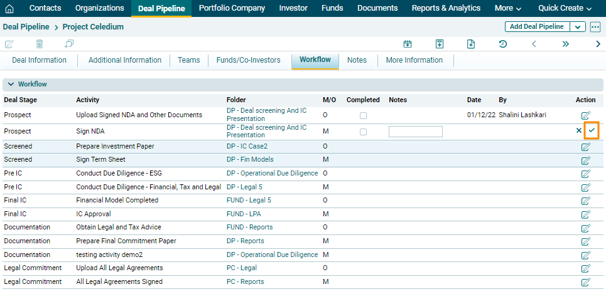The width and height of the screenshot is (606, 294).
Task: Confirm Sign NDA row with checkmark icon
Action: tap(592, 130)
